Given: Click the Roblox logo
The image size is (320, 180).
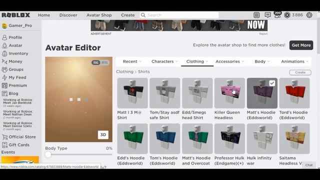Looking at the screenshot, I should tap(16, 15).
